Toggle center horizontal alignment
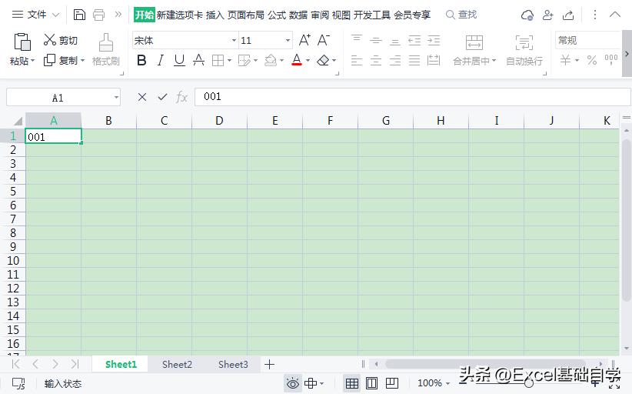 point(376,61)
